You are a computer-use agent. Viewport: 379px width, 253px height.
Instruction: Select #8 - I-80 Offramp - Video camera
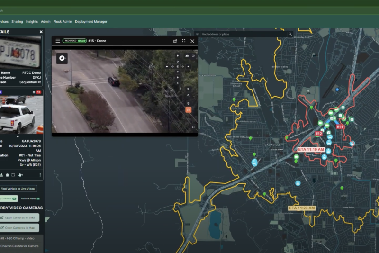tap(21, 238)
